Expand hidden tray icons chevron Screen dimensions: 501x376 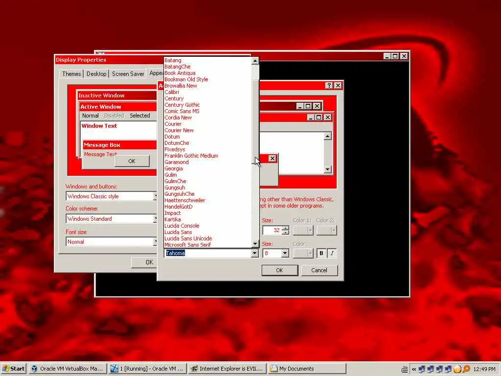(414, 369)
